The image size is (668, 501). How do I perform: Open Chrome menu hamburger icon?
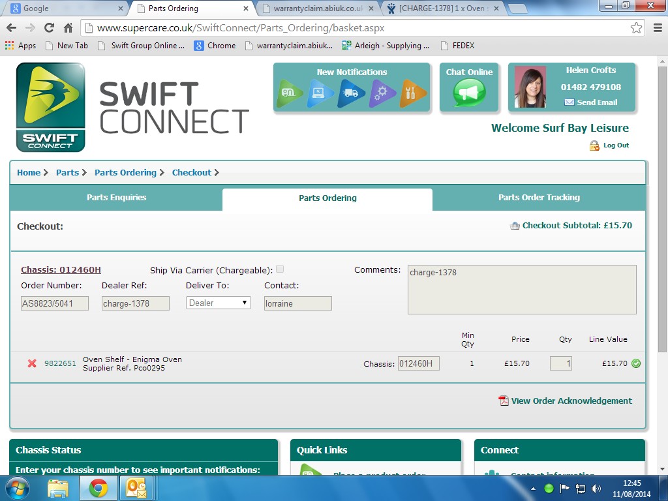pos(658,28)
